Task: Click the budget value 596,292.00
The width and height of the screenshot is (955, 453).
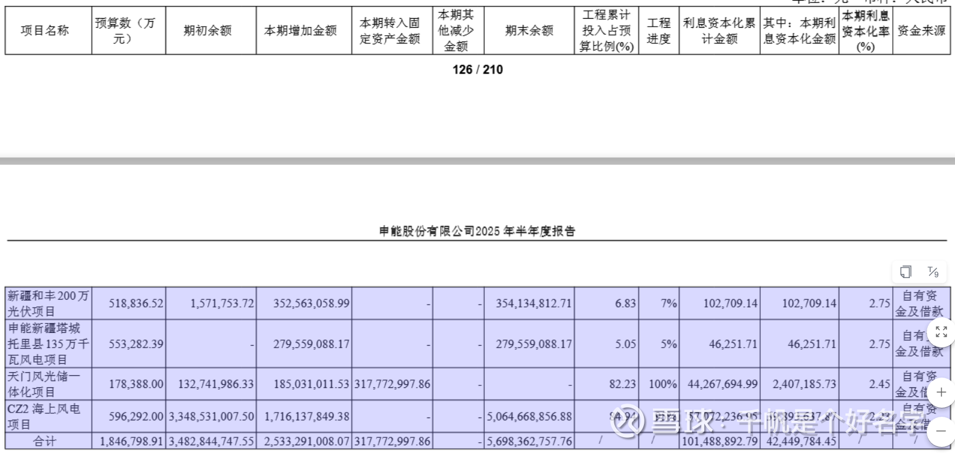Action: coord(136,416)
